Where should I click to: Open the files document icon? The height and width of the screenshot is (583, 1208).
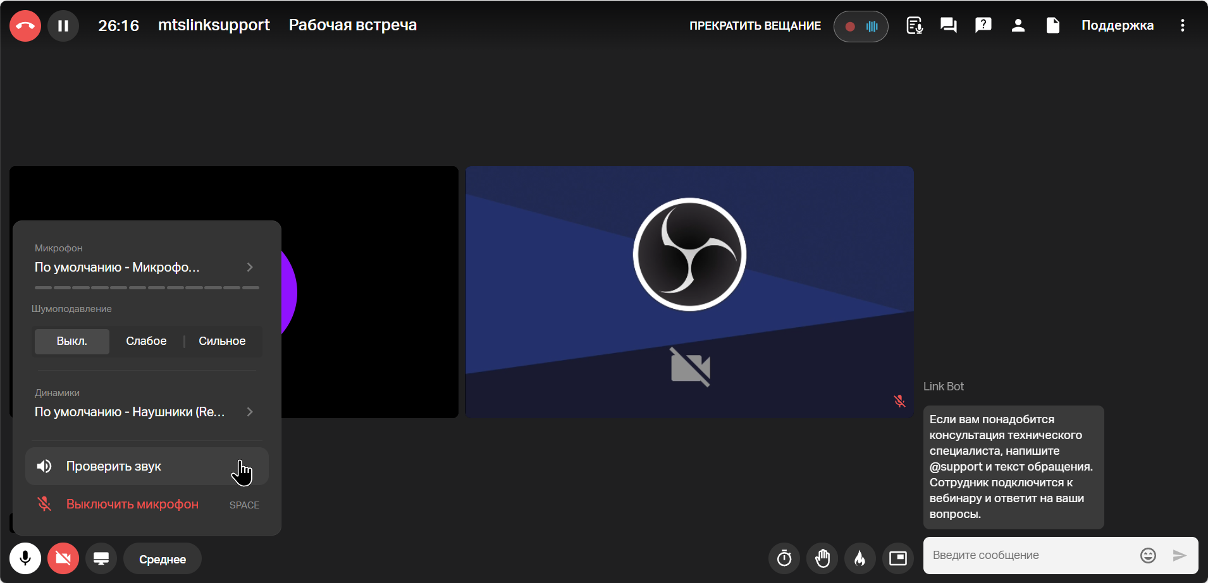point(1052,25)
